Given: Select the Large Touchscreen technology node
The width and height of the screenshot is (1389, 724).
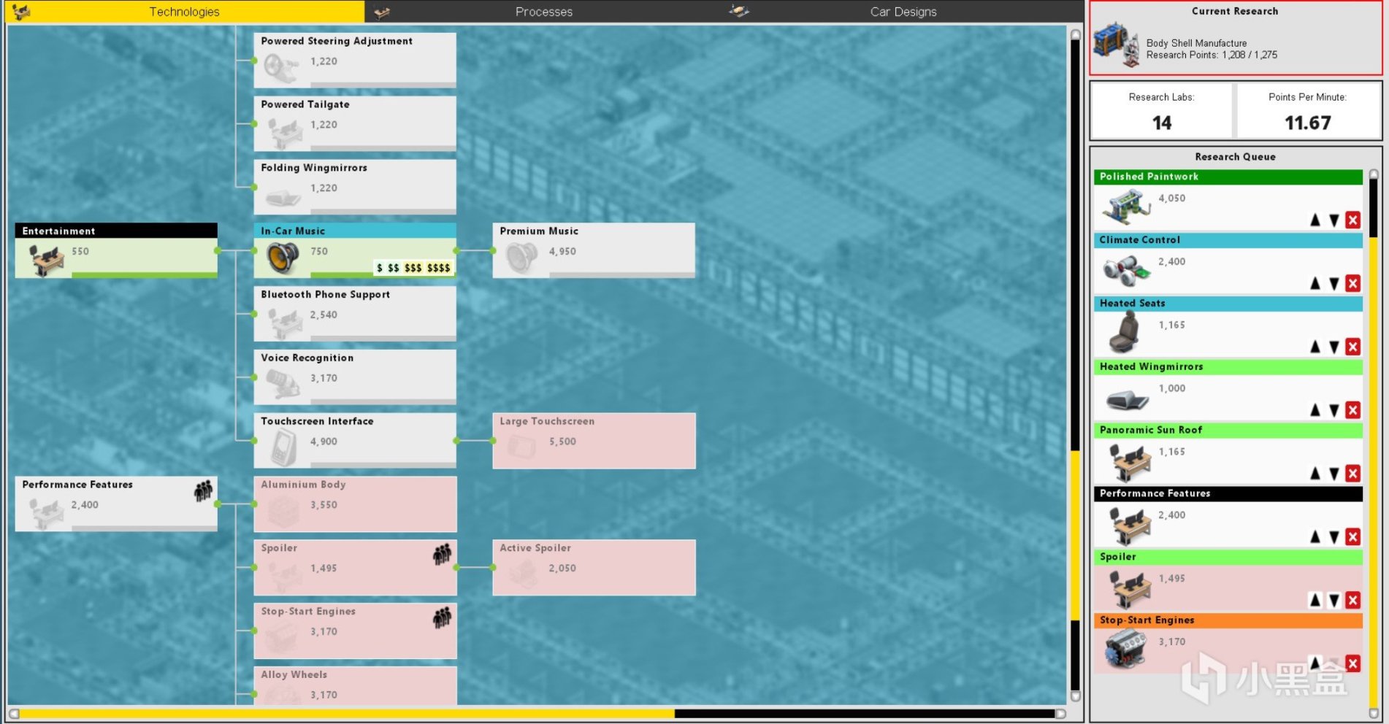Looking at the screenshot, I should 594,441.
